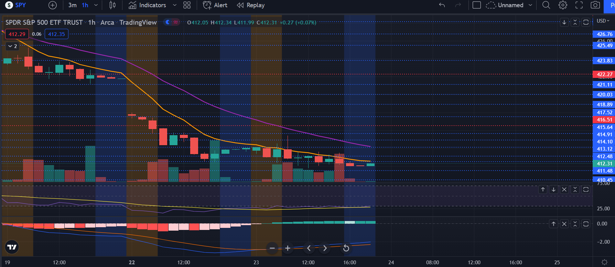Open the SPY symbol search
Image resolution: width=615 pixels, height=267 pixels.
coord(16,5)
